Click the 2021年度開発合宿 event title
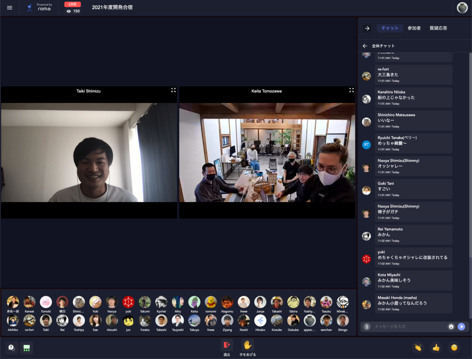 coord(112,7)
